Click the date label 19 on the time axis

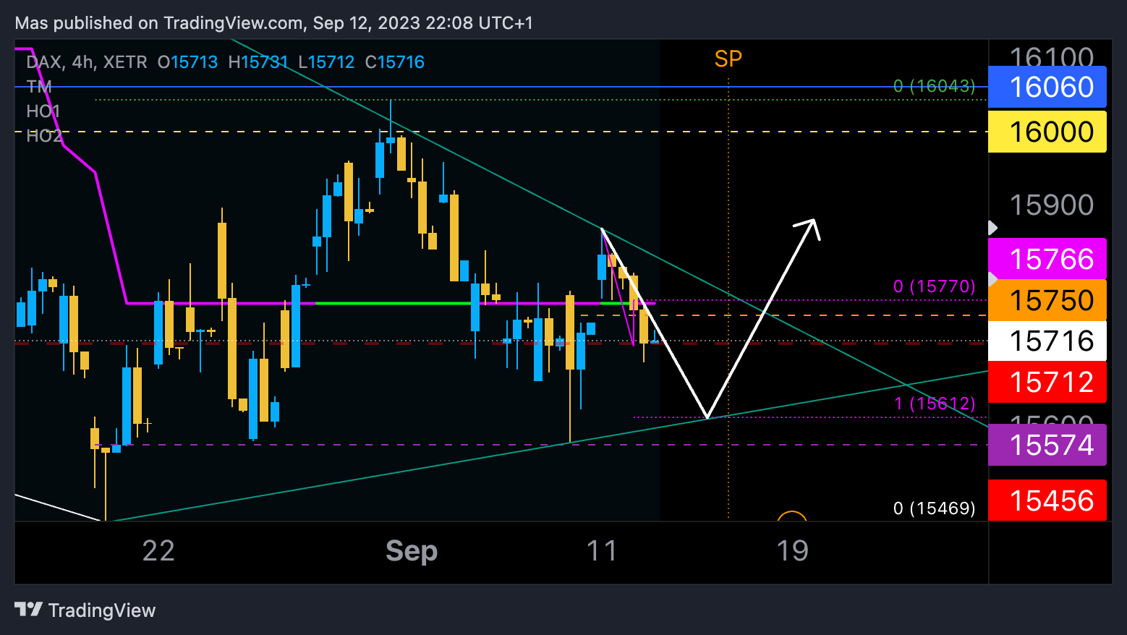pos(792,551)
